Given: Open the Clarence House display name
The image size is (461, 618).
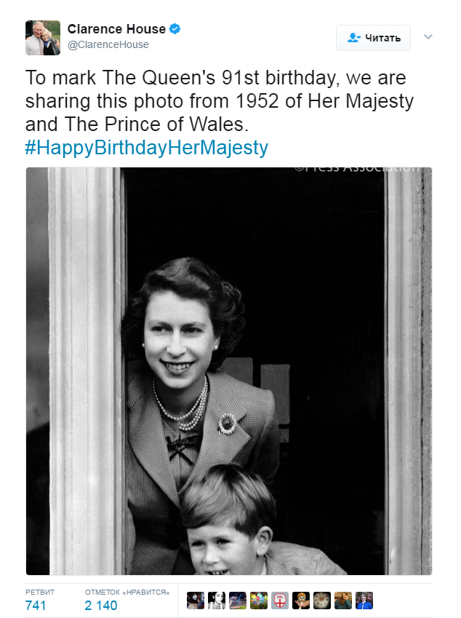Looking at the screenshot, I should (x=116, y=29).
